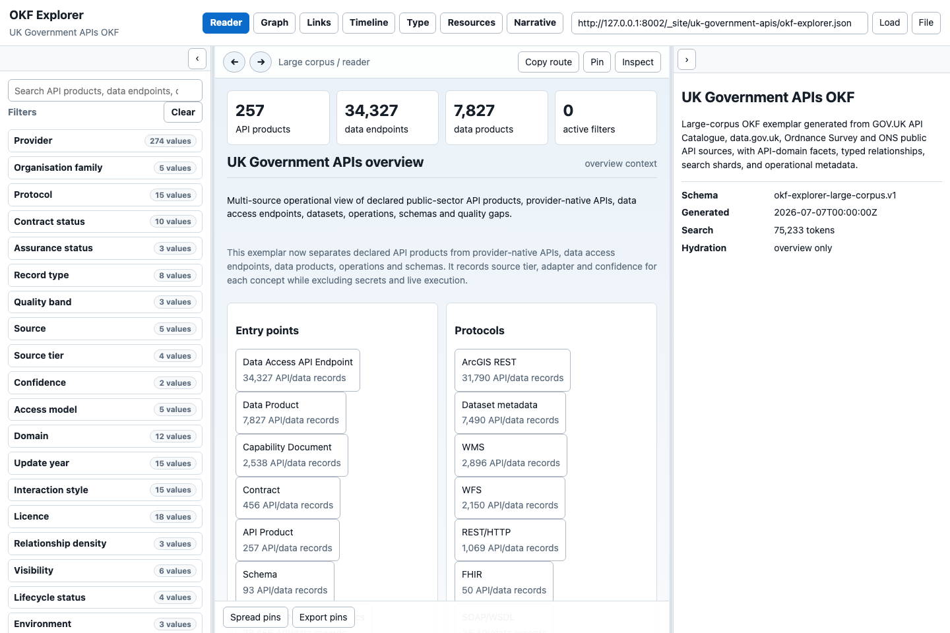Click the 'okf-explorer-large-corpus.v1' schema value
The image size is (950, 633).
point(835,195)
